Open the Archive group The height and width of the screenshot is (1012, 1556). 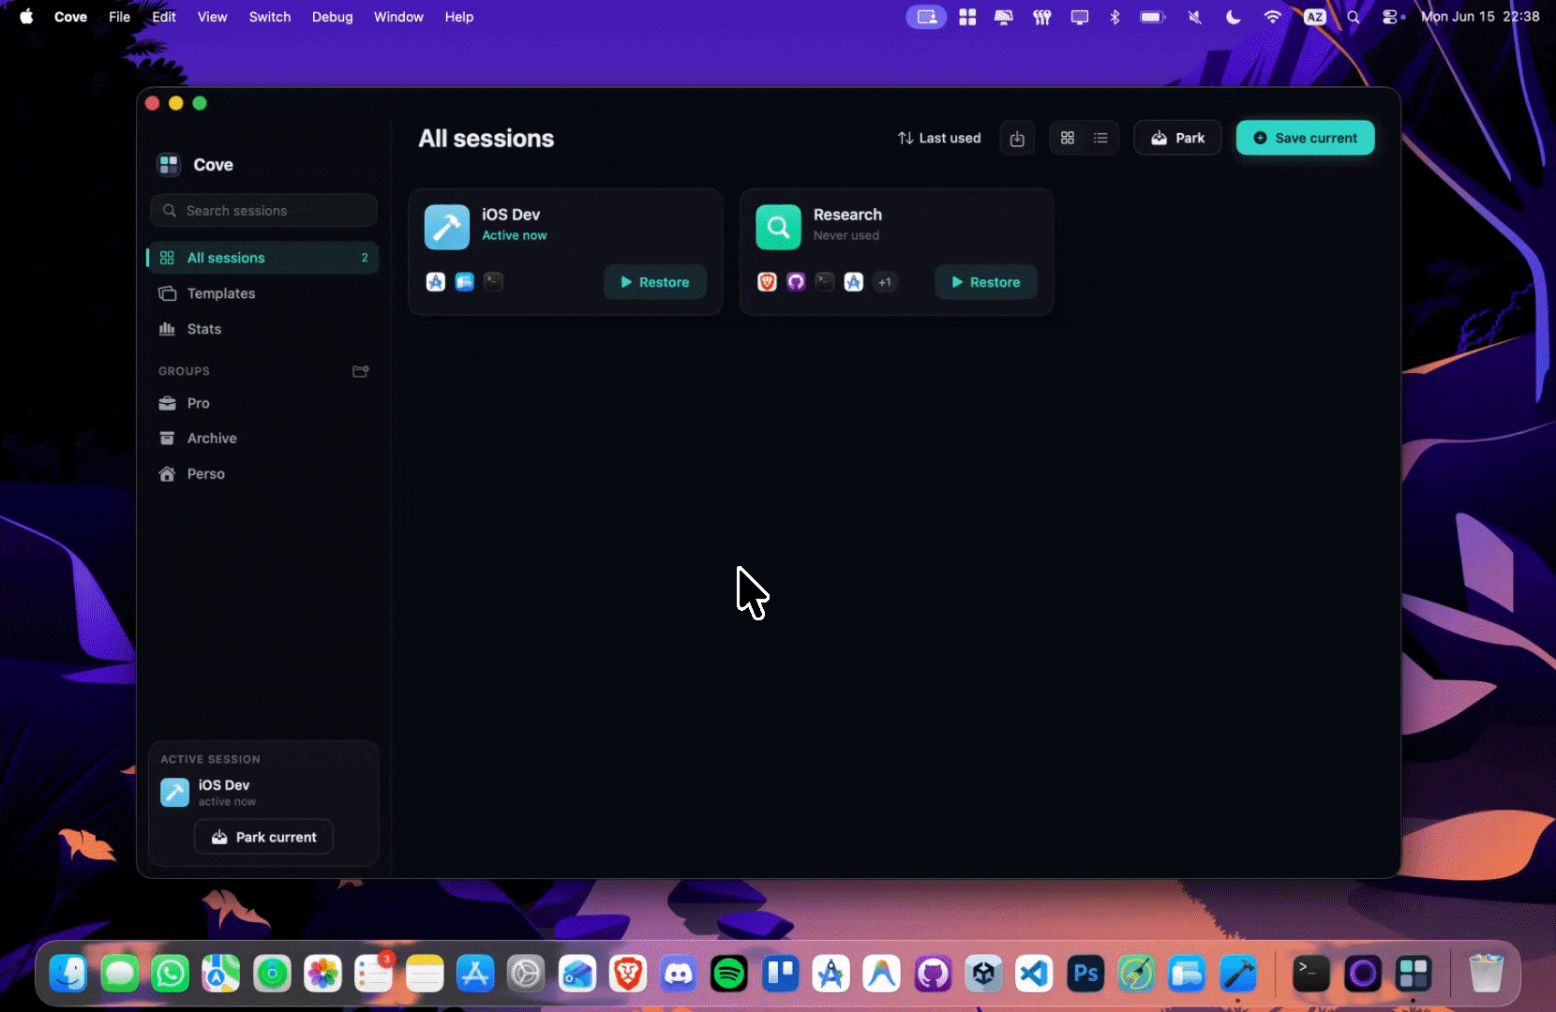pos(263,439)
